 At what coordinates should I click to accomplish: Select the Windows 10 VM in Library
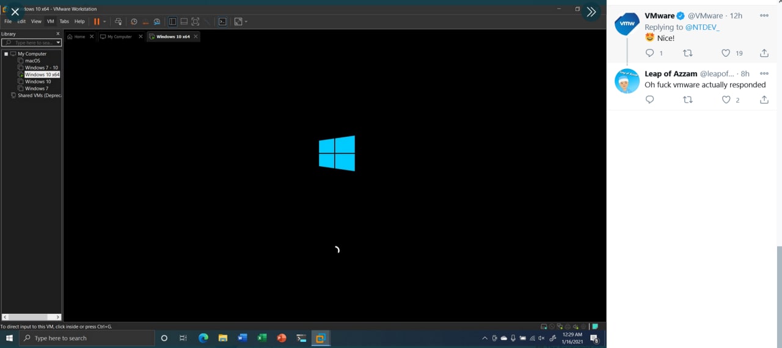(38, 81)
